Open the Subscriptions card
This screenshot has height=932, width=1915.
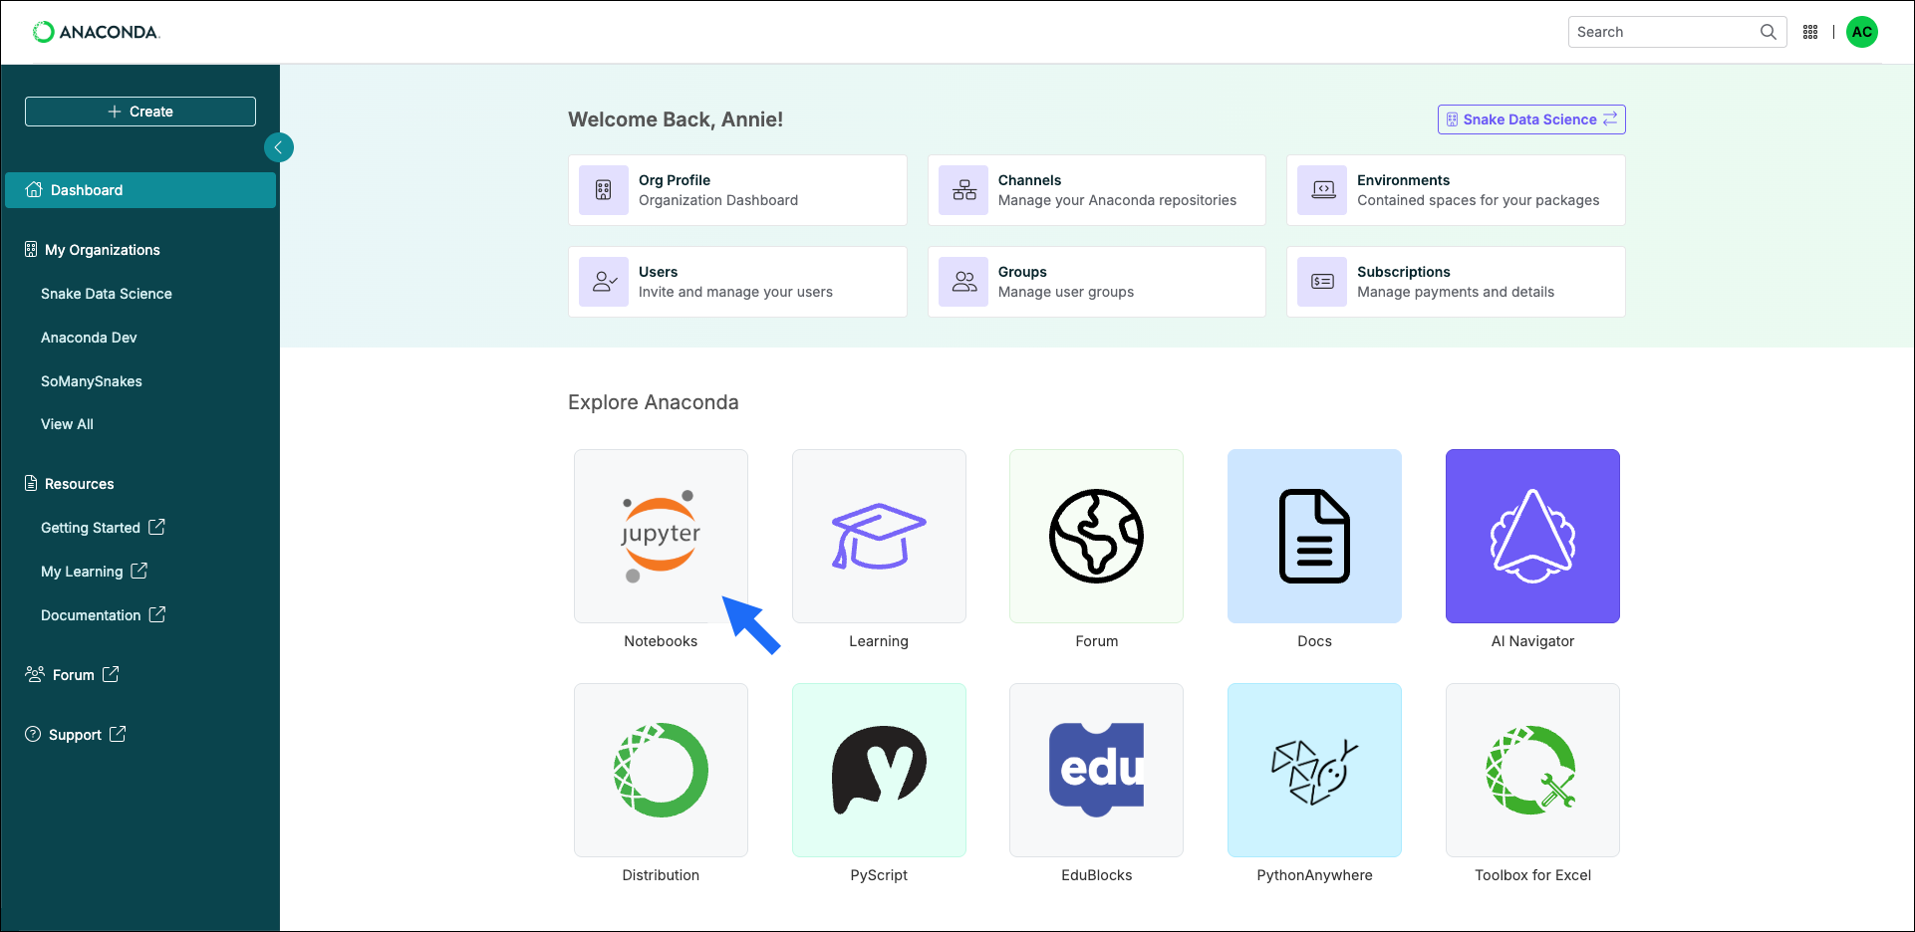(x=1455, y=282)
